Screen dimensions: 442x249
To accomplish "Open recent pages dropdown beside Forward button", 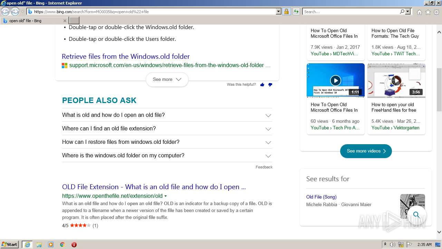I will pyautogui.click(x=22, y=12).
